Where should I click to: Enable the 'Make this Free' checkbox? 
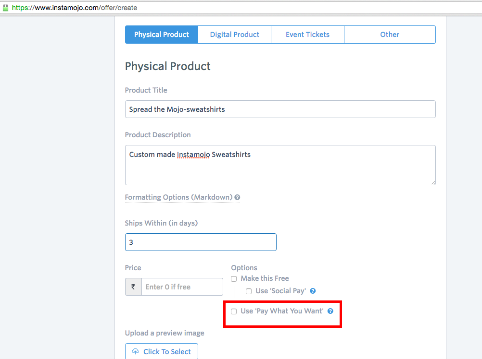234,279
